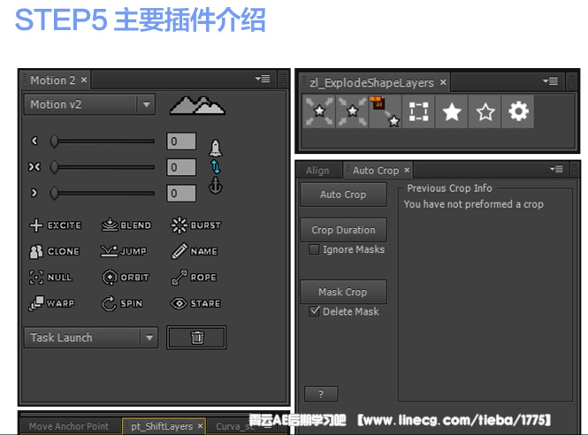Click the blue up-down arrows icon
Image resolution: width=588 pixels, height=435 pixels.
[215, 166]
